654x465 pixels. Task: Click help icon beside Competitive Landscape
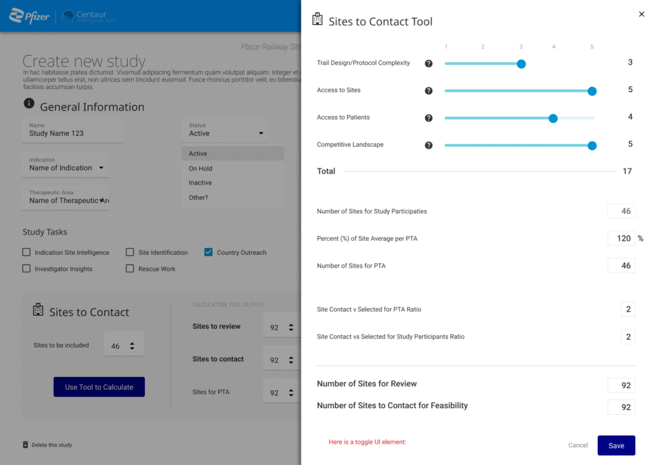click(429, 145)
